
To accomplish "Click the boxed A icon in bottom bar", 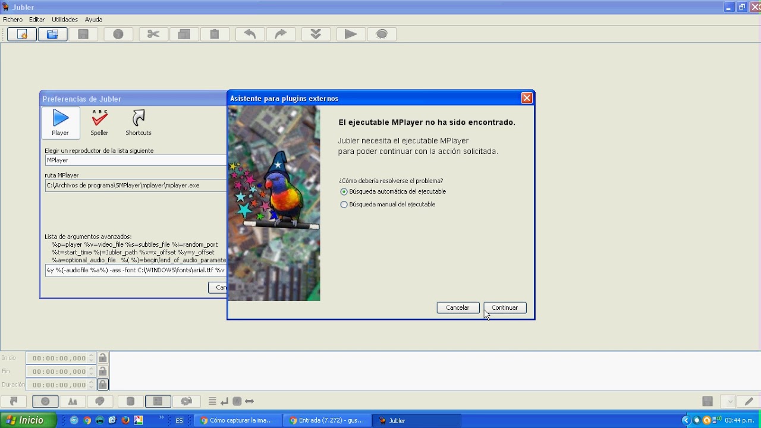I will [x=237, y=401].
